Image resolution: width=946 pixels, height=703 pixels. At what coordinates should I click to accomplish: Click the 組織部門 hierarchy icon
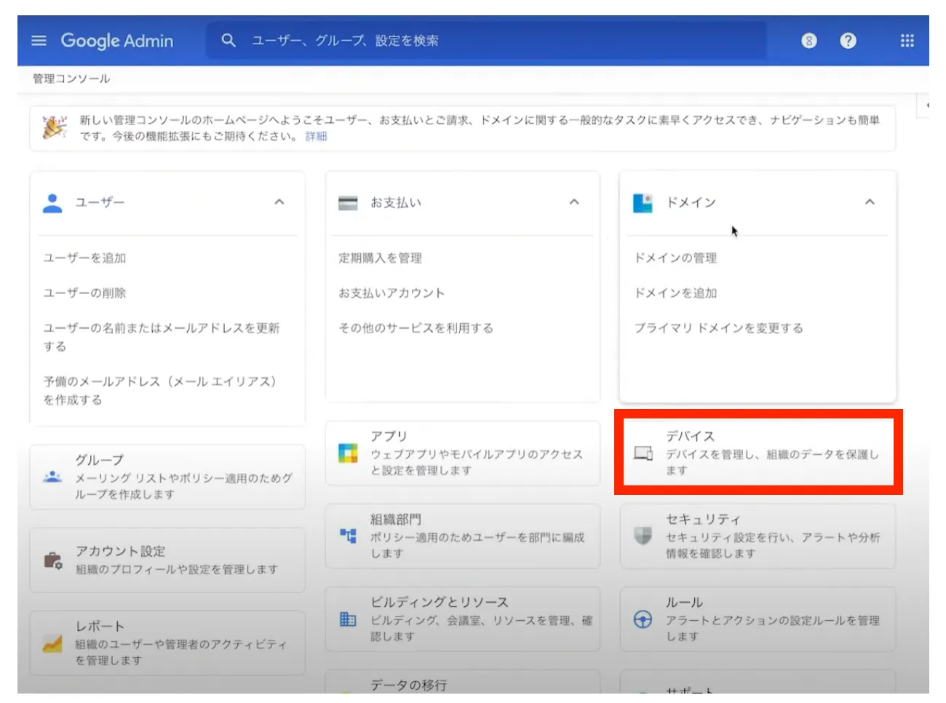point(348,536)
